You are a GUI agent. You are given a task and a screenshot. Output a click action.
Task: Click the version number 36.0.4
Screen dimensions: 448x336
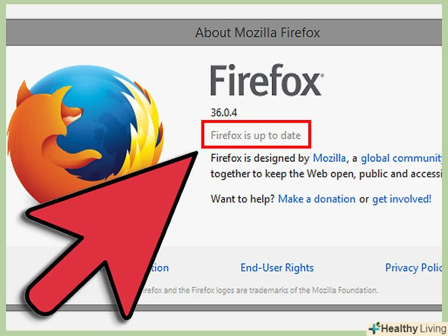pos(224,113)
